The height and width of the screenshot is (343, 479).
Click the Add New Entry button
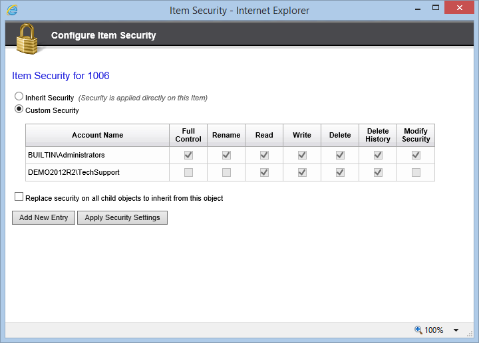43,217
